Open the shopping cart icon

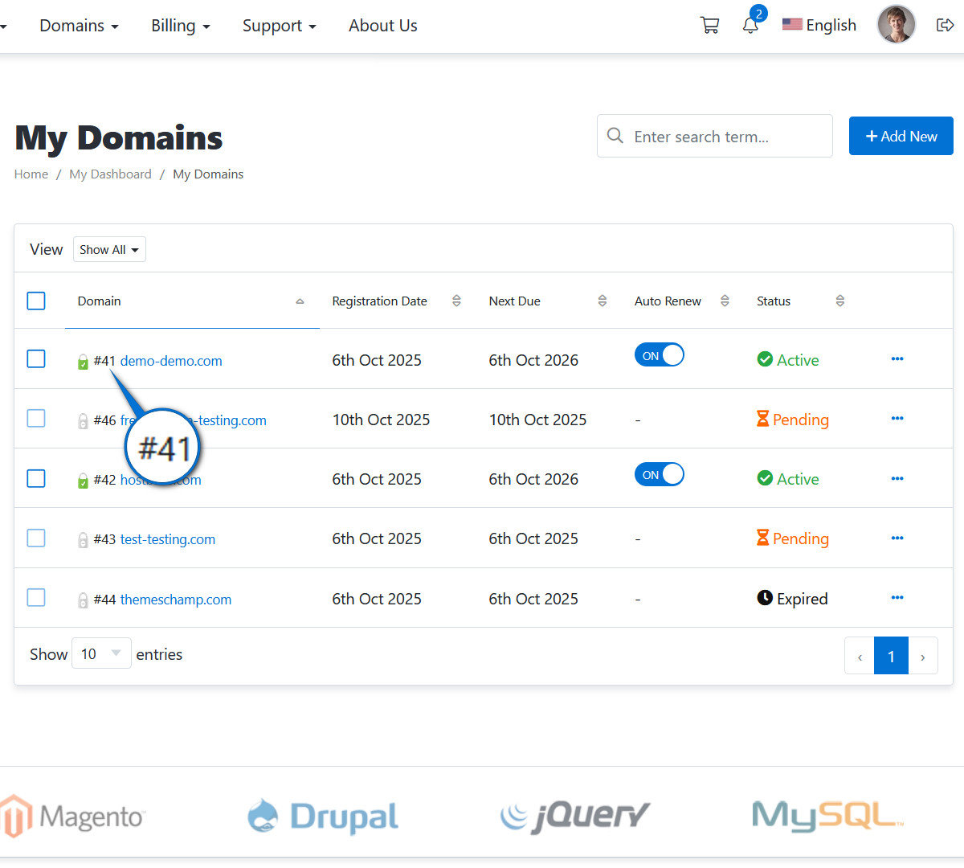click(x=709, y=26)
